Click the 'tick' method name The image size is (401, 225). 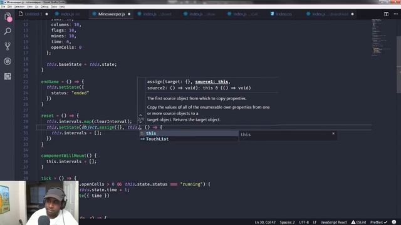46,178
